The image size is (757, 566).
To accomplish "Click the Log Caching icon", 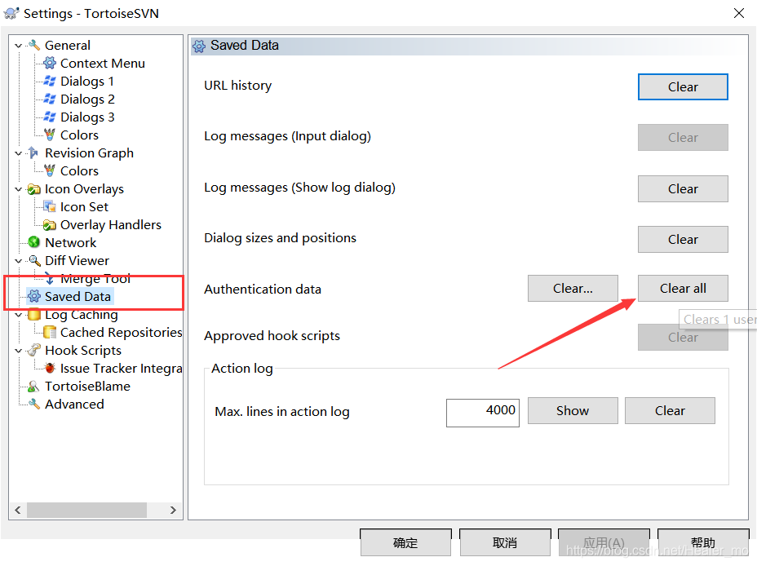I will point(33,315).
